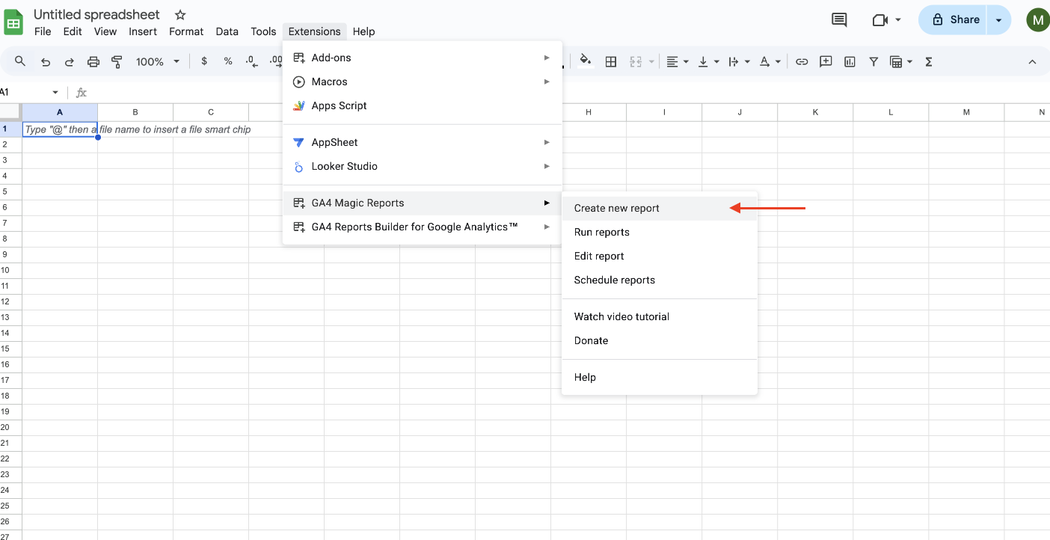This screenshot has width=1050, height=540.
Task: Collapse the toolbar with the up chevron
Action: [1032, 62]
